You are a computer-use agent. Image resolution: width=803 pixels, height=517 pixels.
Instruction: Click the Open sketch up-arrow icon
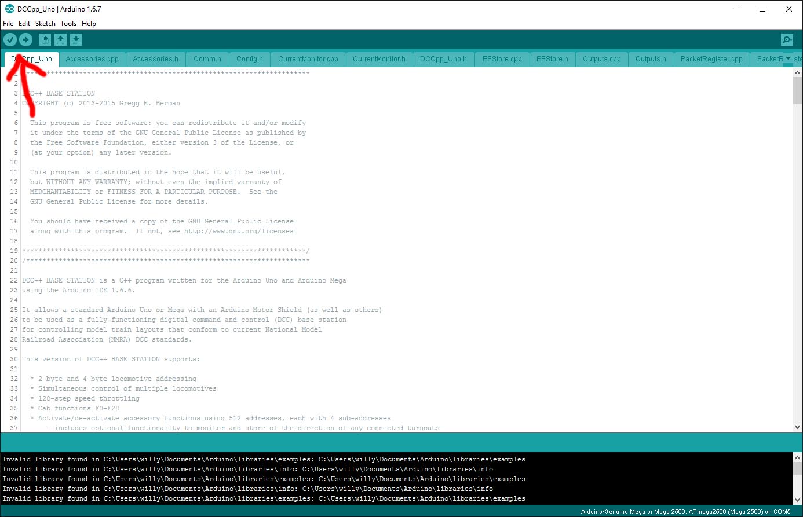(60, 39)
